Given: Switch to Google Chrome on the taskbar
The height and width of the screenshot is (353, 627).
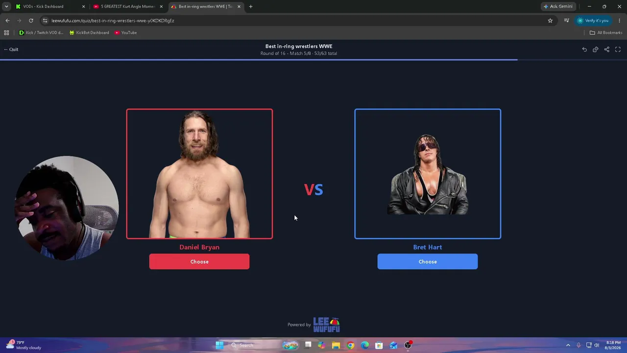Looking at the screenshot, I should pyautogui.click(x=350, y=345).
